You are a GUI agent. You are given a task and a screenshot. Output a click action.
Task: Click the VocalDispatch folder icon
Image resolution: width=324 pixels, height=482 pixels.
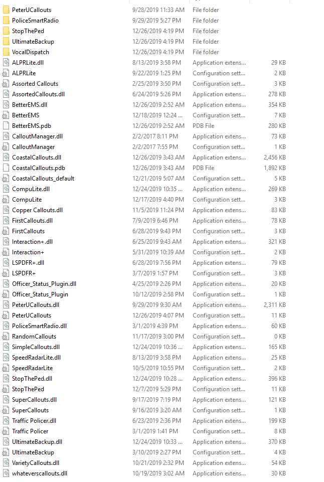coord(6,52)
